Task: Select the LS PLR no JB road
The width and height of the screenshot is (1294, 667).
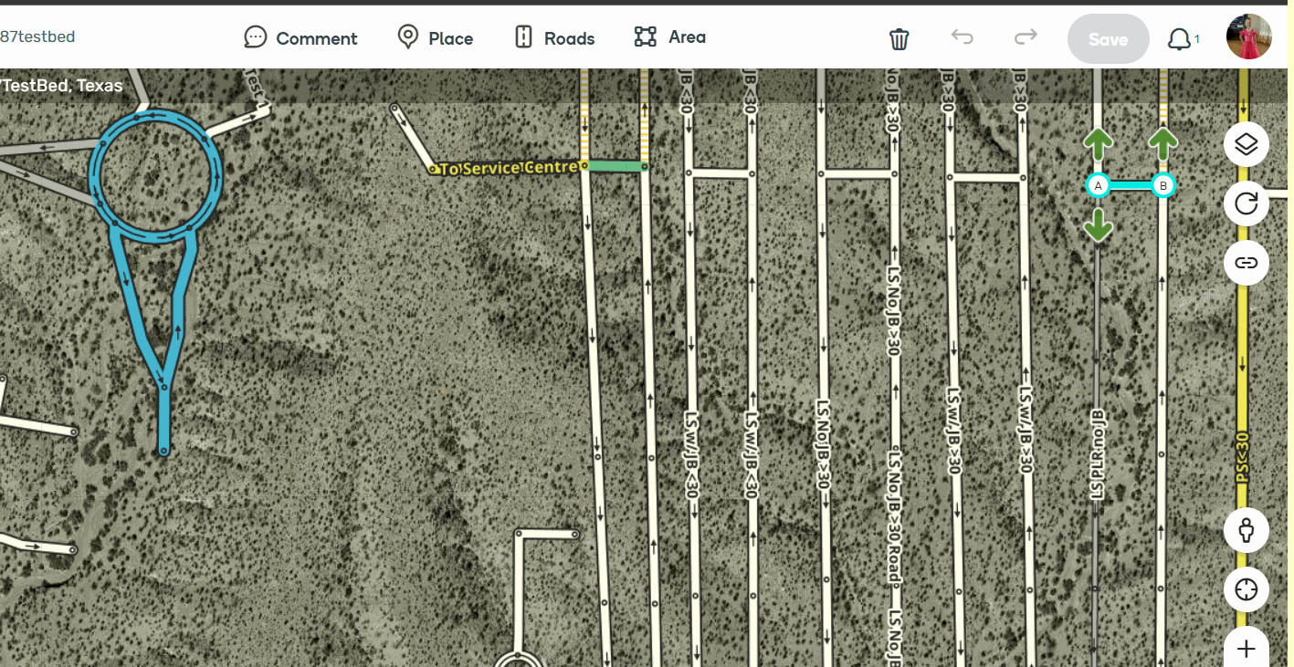Action: (1098, 453)
